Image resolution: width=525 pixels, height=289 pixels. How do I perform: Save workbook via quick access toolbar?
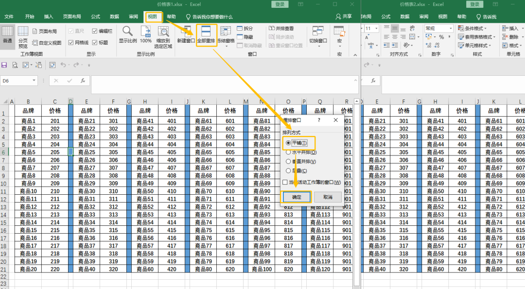point(4,65)
